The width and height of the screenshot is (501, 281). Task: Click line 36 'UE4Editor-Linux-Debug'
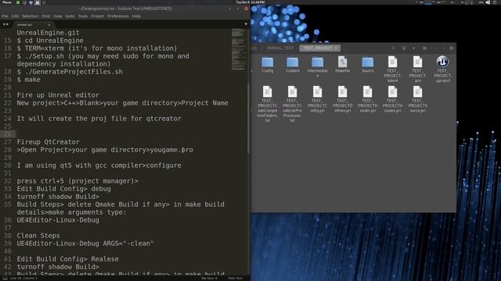click(x=58, y=220)
